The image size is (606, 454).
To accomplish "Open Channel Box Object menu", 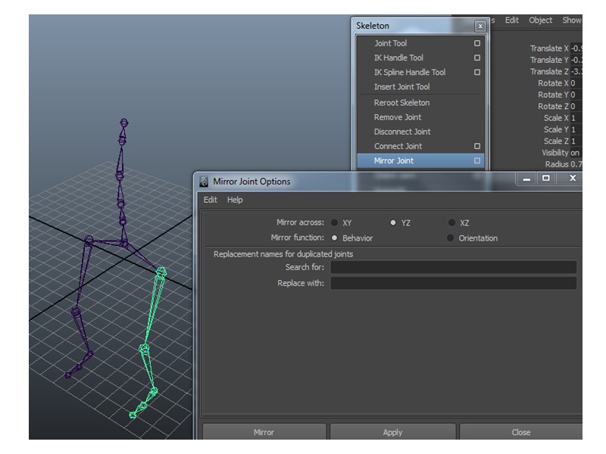I will tap(540, 20).
